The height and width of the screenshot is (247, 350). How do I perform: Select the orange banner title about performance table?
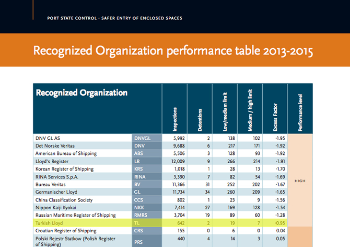(x=173, y=51)
